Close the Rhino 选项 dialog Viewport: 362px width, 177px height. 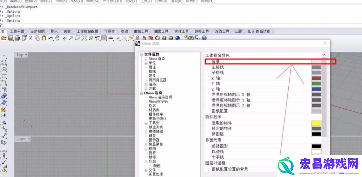pos(325,43)
